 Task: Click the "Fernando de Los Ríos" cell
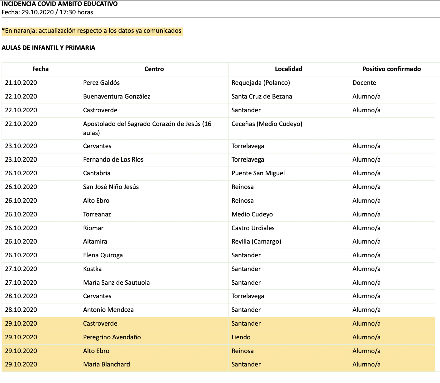(113, 160)
